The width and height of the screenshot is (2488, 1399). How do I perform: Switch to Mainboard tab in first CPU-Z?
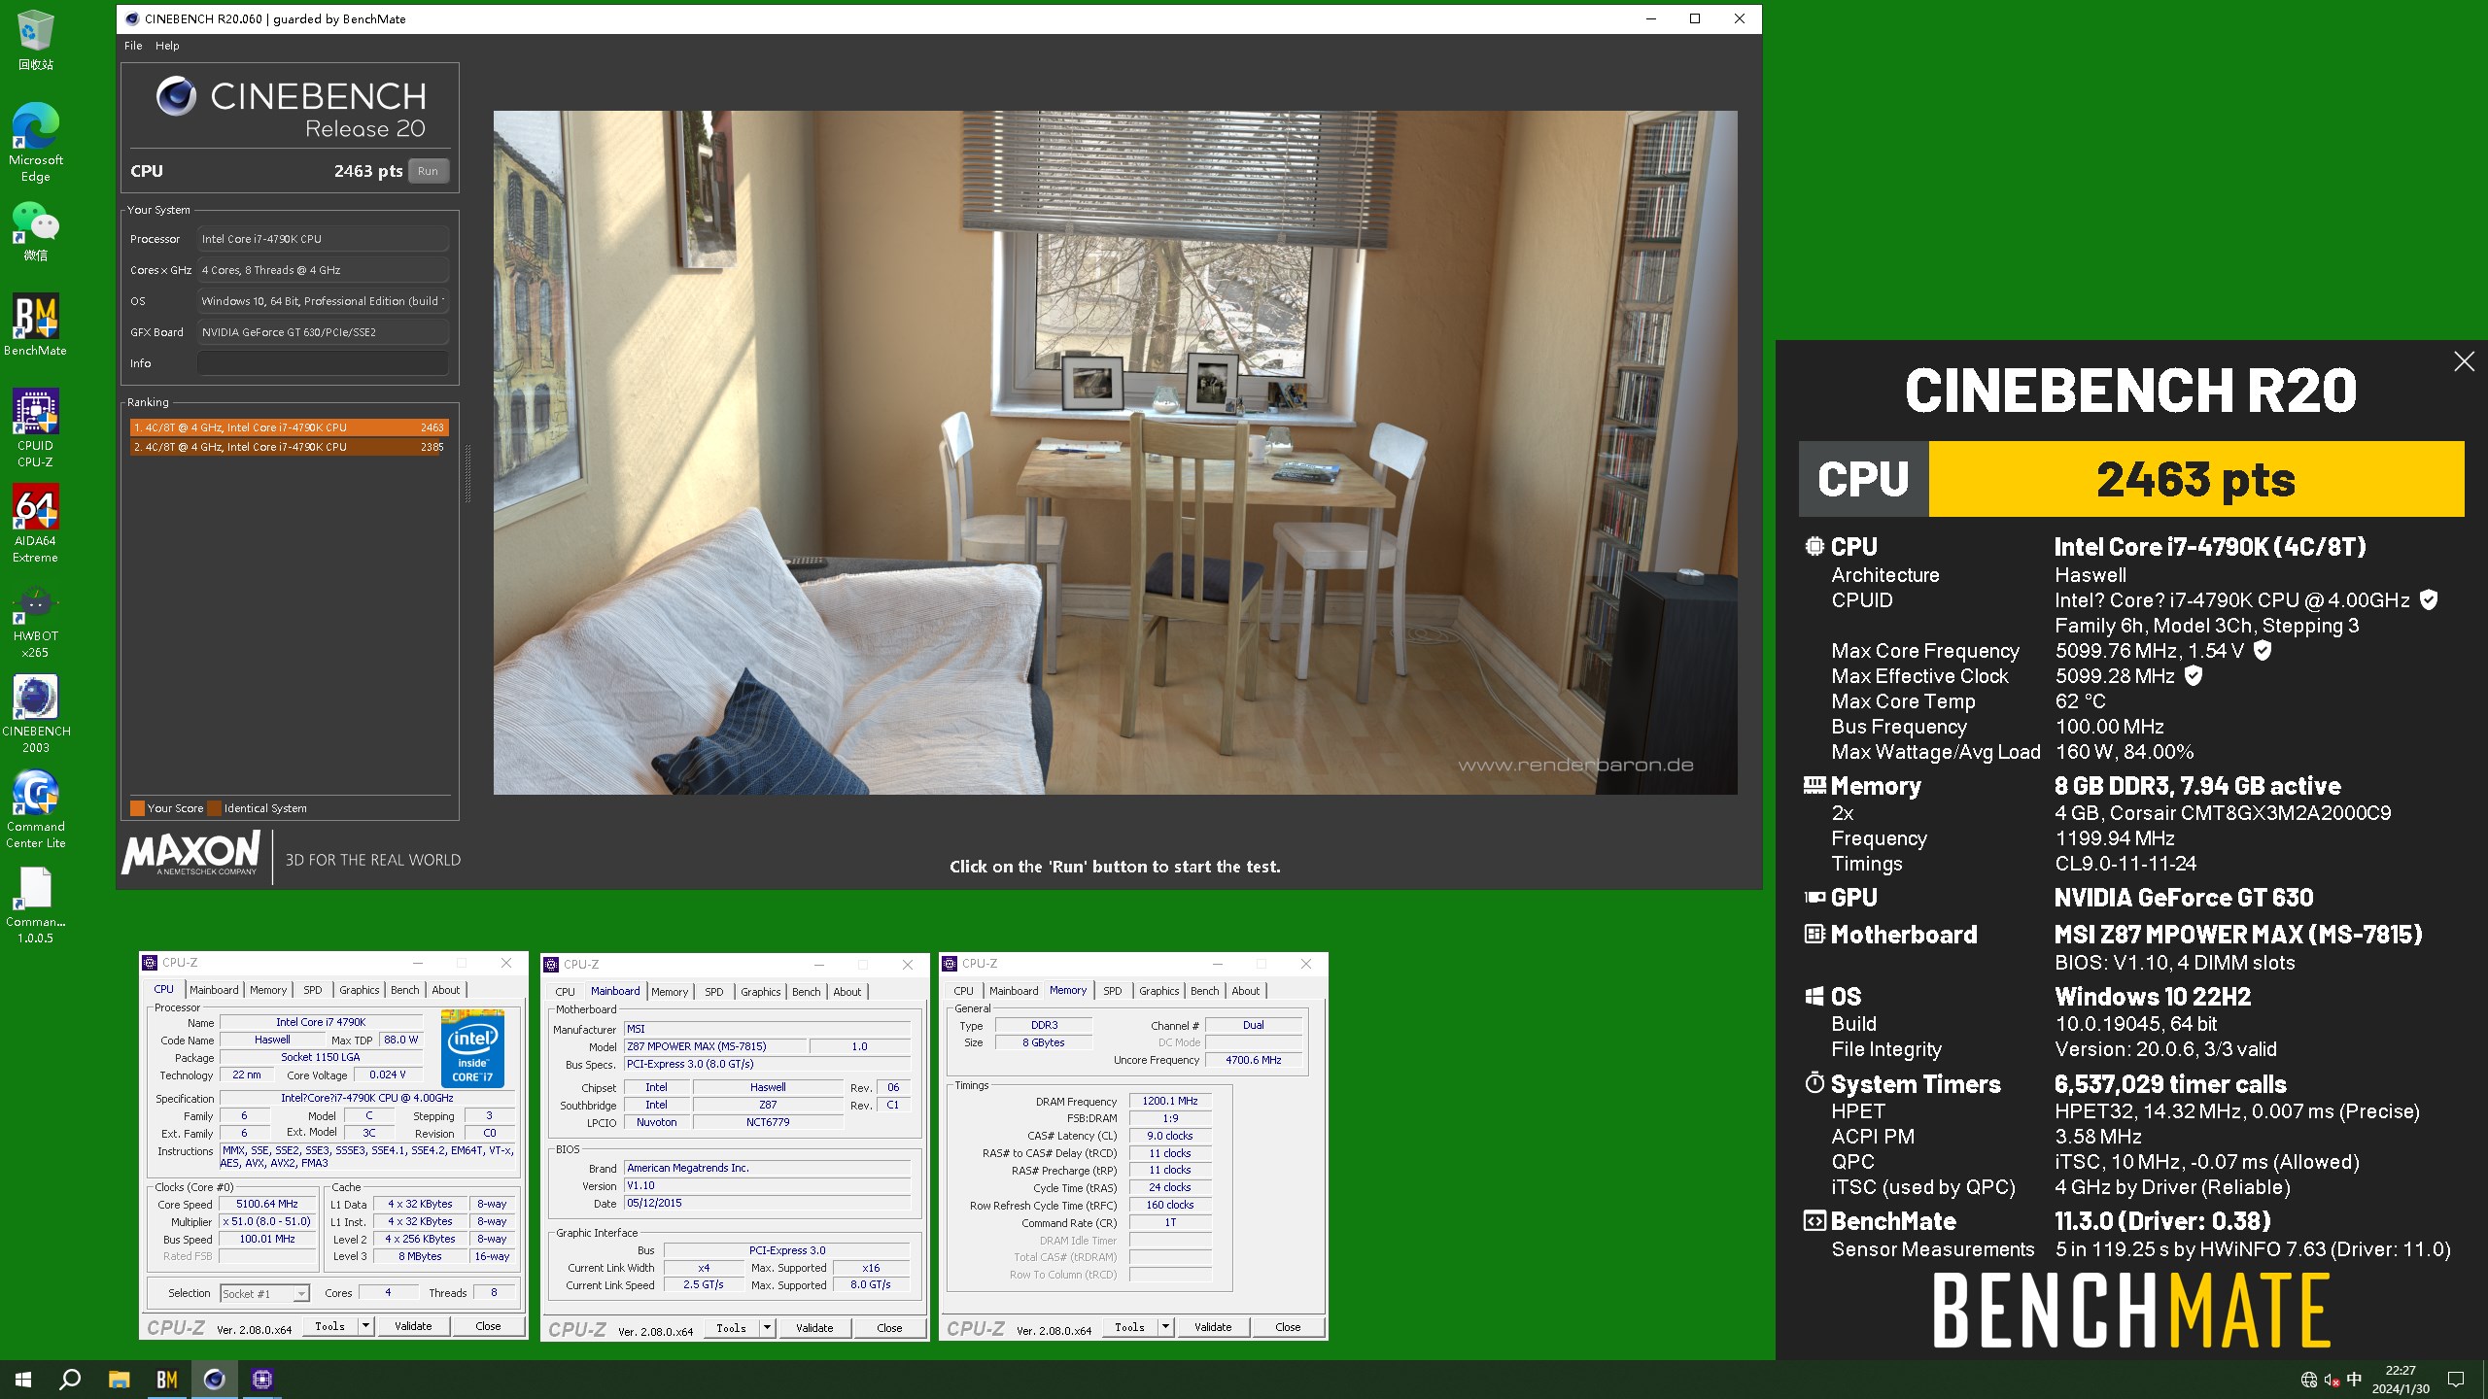(214, 990)
